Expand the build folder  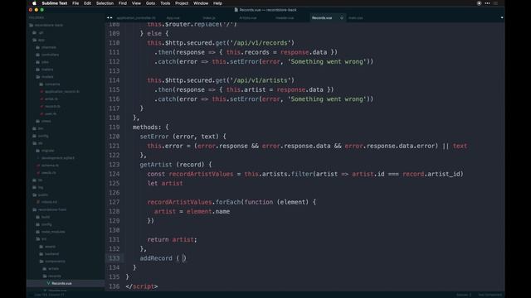point(43,217)
